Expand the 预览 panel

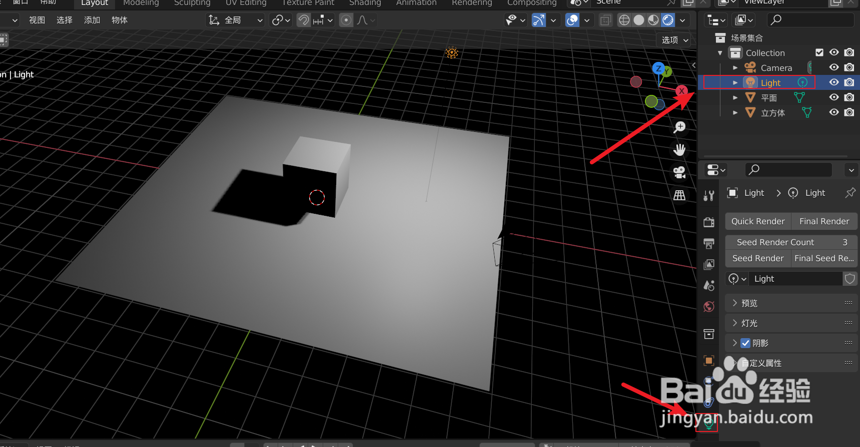coord(791,303)
